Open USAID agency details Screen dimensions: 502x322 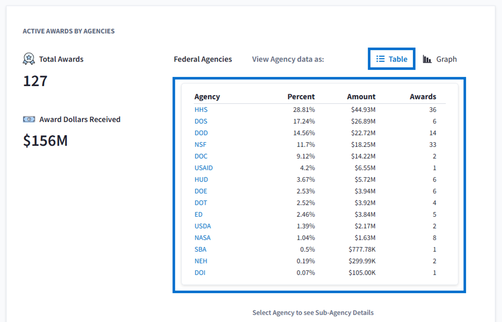click(x=203, y=168)
